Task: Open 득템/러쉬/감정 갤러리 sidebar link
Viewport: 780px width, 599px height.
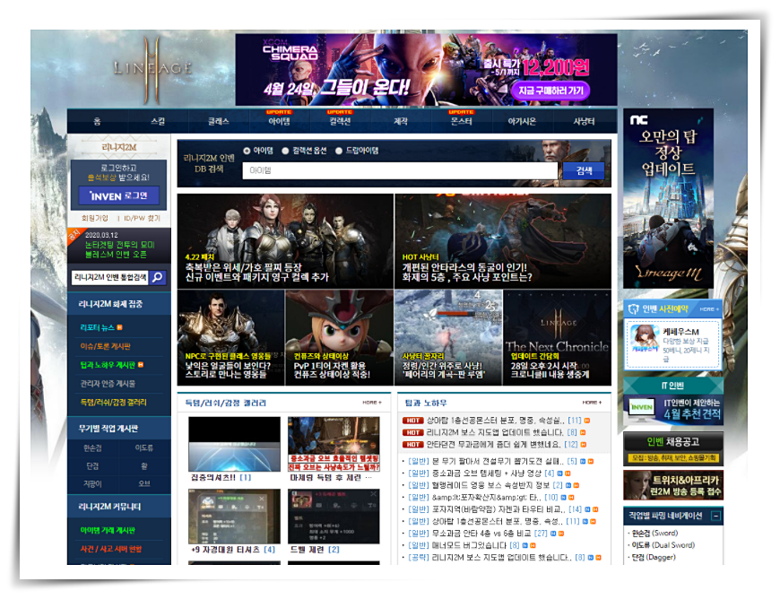Action: coord(113,403)
